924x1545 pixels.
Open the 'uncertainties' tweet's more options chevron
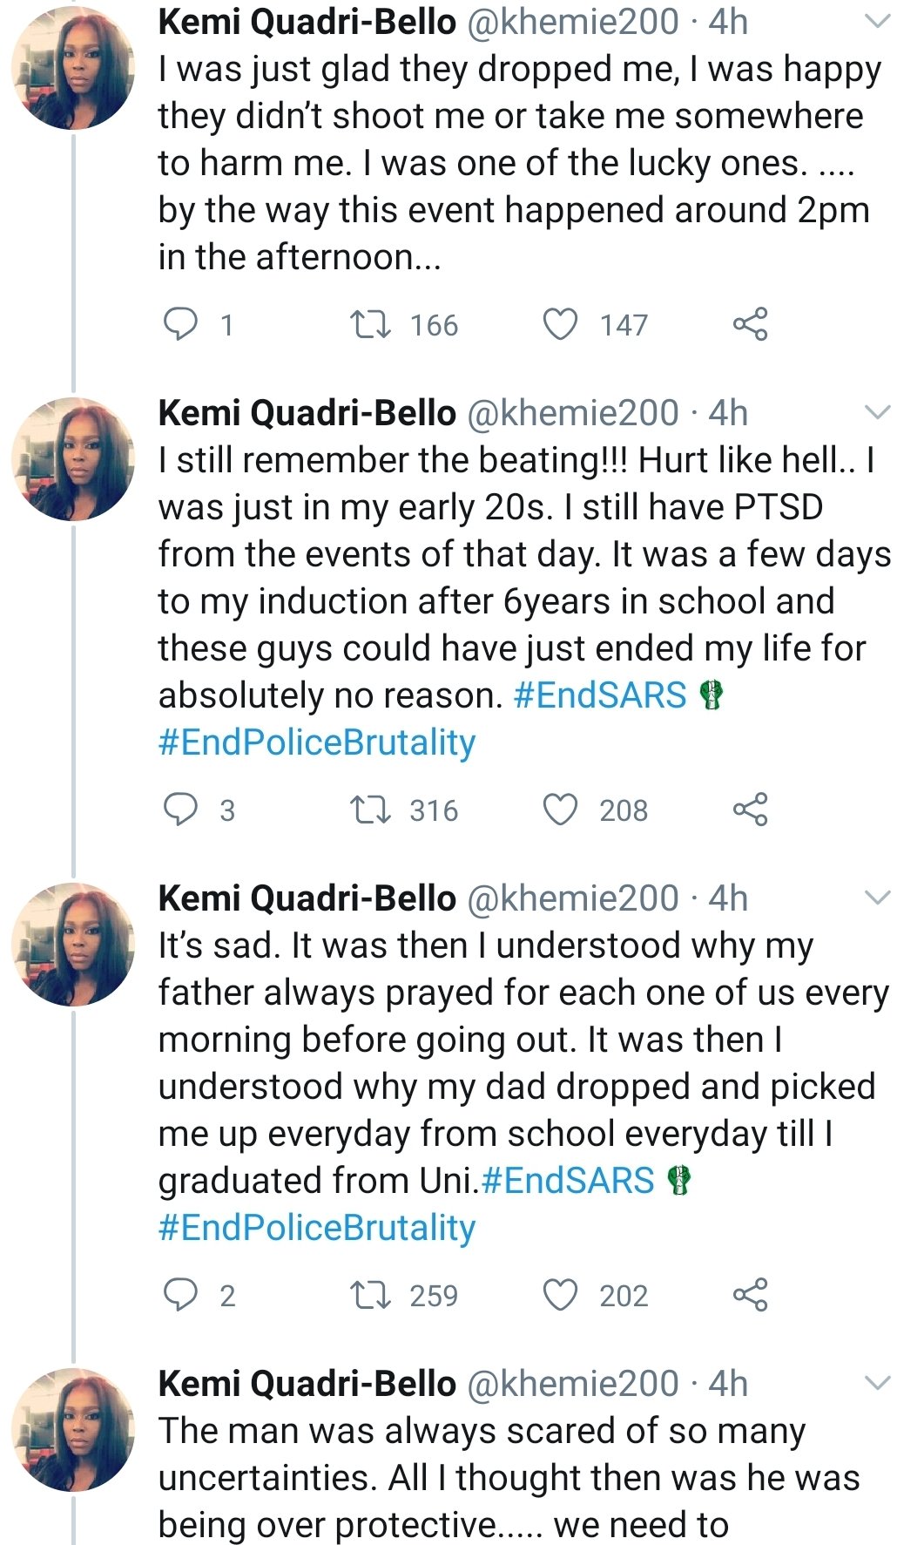[880, 1383]
